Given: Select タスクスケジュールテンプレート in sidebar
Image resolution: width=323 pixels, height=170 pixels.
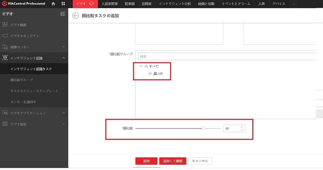Looking at the screenshot, I should [x=34, y=91].
